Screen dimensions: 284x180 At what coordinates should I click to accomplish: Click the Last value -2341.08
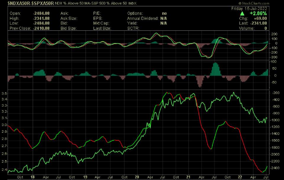coord(259,23)
